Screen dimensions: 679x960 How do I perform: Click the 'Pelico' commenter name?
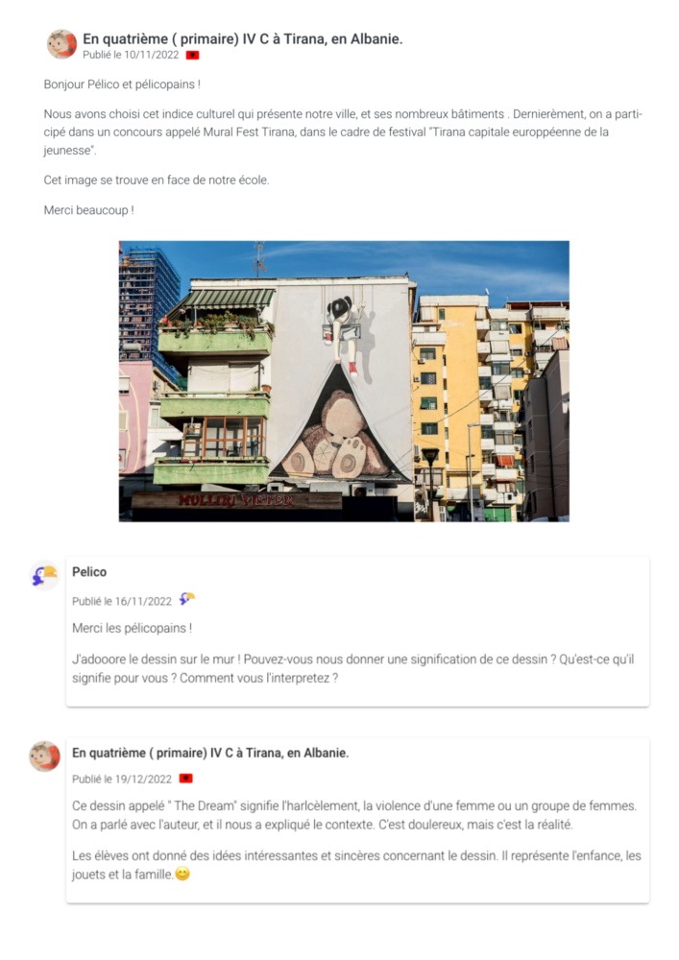tap(89, 572)
